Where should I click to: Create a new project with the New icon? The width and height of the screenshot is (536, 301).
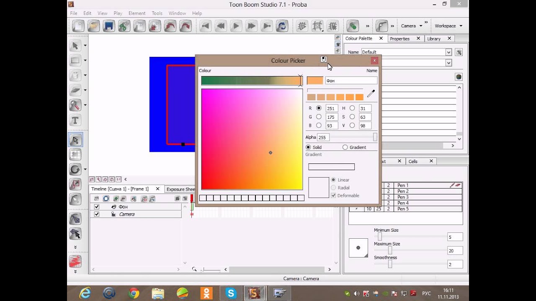(x=78, y=26)
